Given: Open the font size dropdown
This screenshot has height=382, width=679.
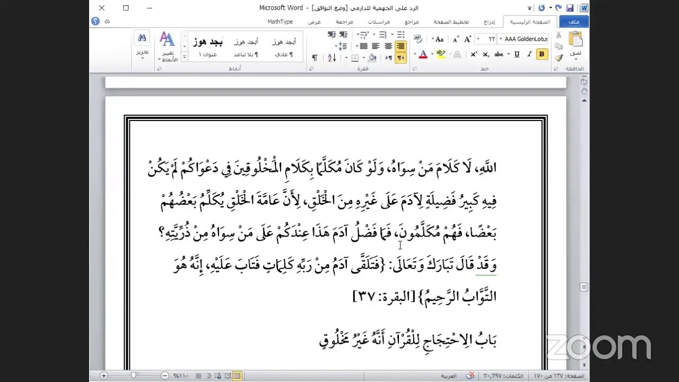Looking at the screenshot, I should click(x=478, y=39).
